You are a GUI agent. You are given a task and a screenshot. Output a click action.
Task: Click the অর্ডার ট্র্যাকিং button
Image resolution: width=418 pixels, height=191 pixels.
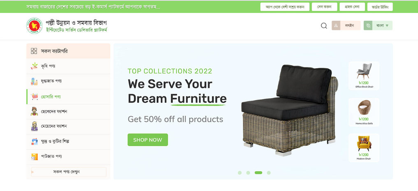(380, 7)
